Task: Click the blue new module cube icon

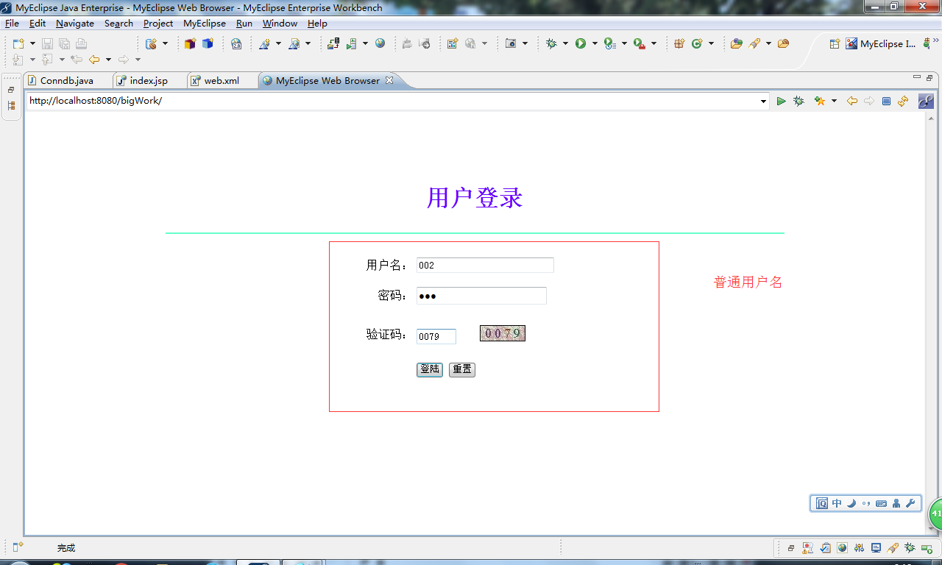Action: pos(208,44)
